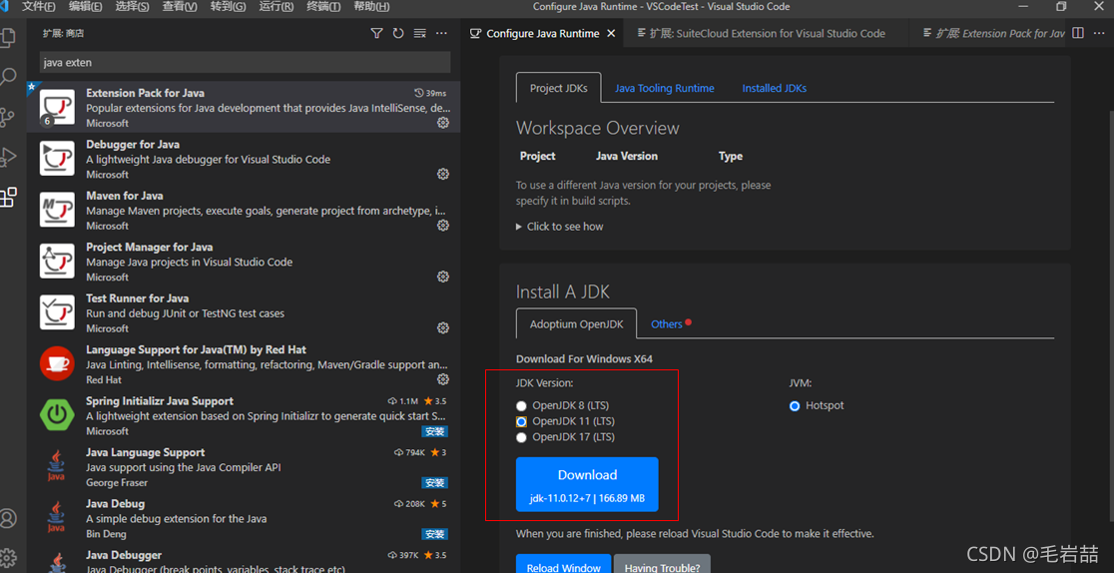Open 选择(S) menu
The height and width of the screenshot is (573, 1114).
pos(132,6)
